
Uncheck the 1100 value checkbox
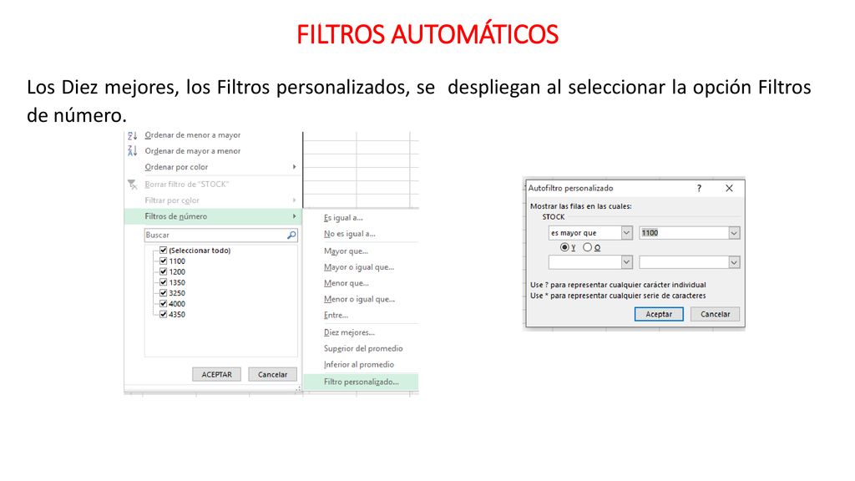163,261
